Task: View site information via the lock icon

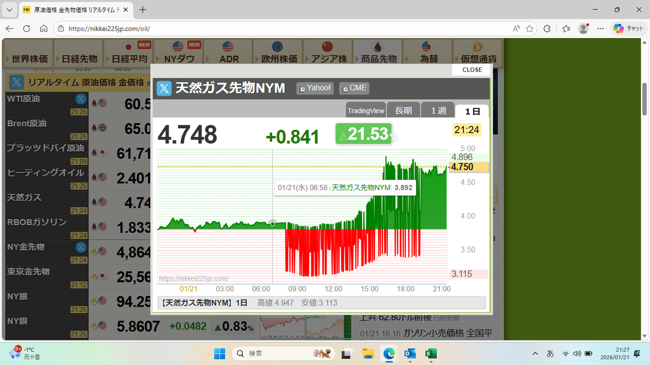Action: (60, 29)
